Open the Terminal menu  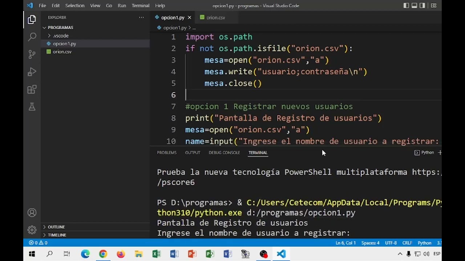tap(141, 5)
